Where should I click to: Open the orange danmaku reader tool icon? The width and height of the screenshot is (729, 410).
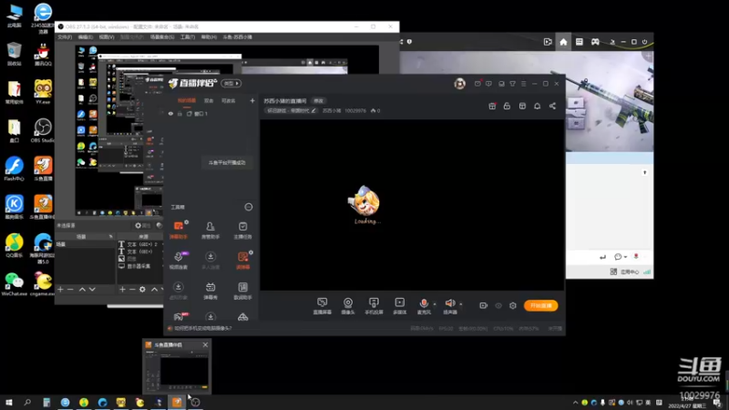[242, 260]
